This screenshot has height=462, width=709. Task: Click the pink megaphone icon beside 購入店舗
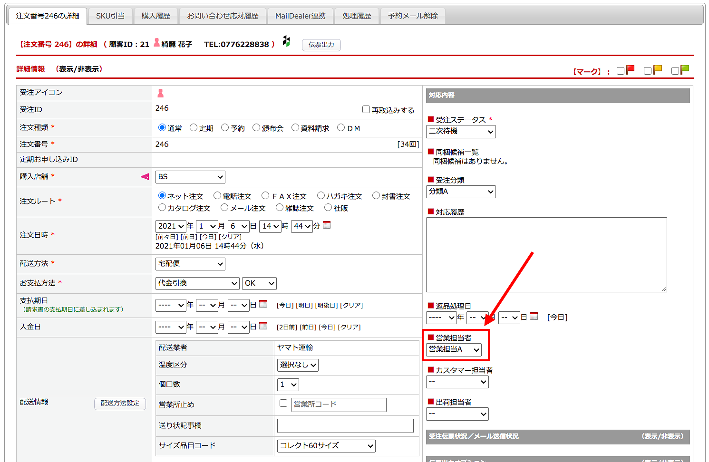pos(145,177)
